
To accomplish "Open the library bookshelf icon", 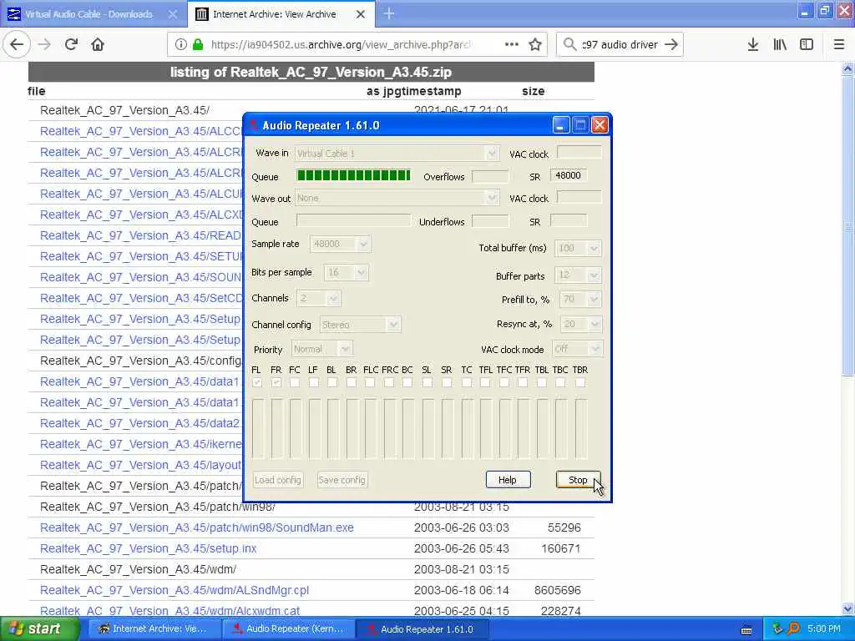I will [x=780, y=45].
